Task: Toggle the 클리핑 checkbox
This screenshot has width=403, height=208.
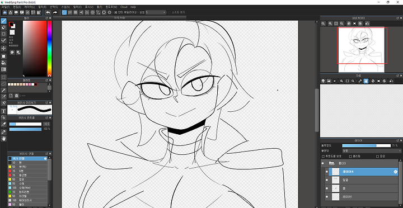Action: 350,156
